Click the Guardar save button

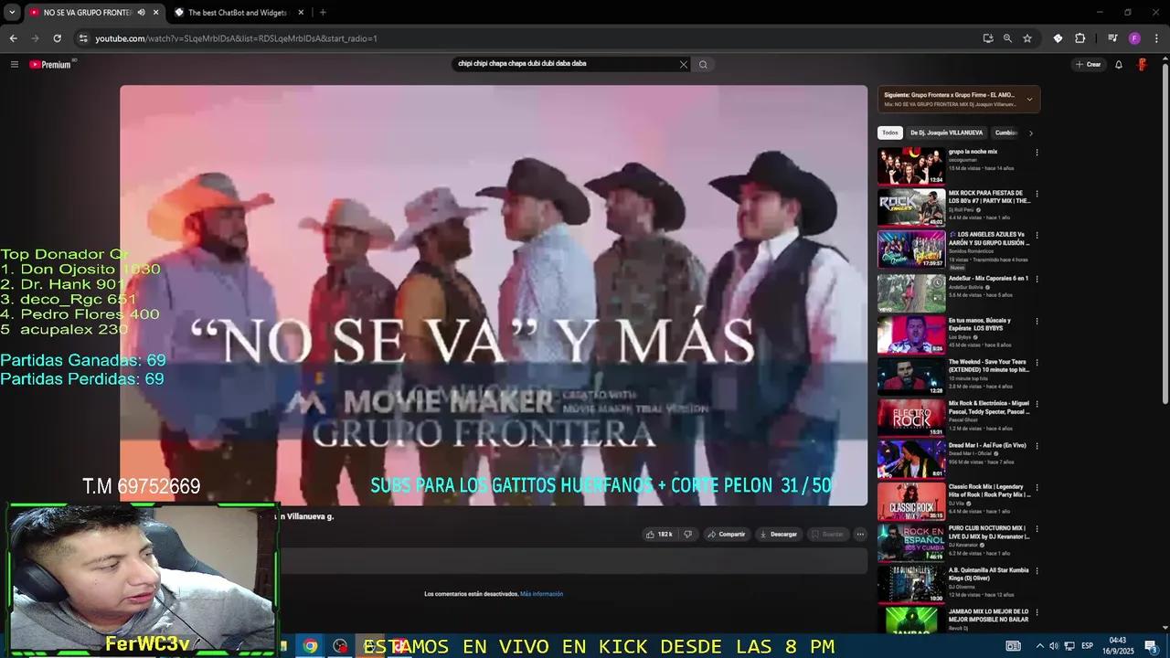[x=828, y=534]
